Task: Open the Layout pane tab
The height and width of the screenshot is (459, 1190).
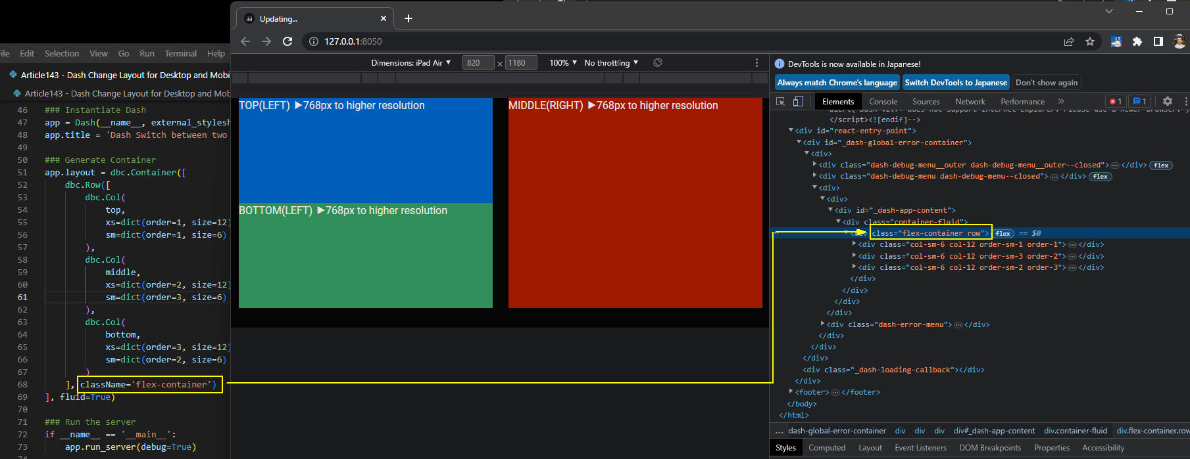Action: 870,448
